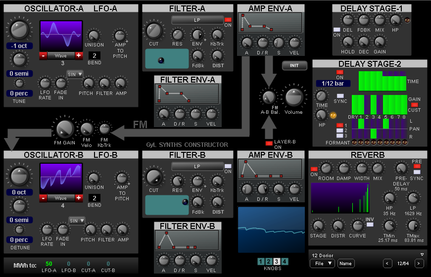This screenshot has width=431, height=277.
Task: Click the Reverb ROOM knob
Action: [x=326, y=168]
